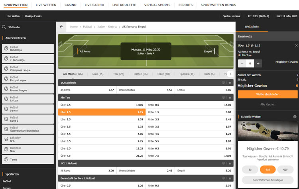Favorite the Alle Tore market star
This screenshot has height=189, width=299.
pyautogui.click(x=230, y=97)
